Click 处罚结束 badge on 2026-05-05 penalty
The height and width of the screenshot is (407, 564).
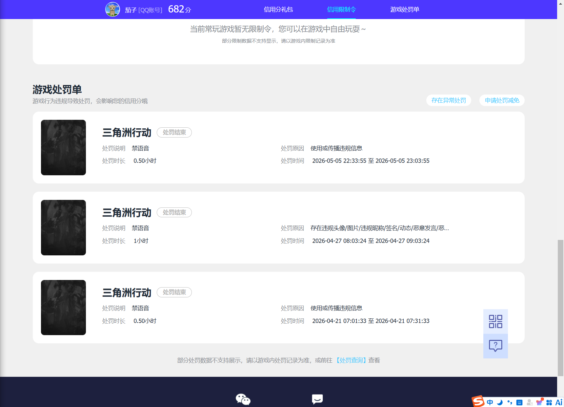click(x=174, y=132)
